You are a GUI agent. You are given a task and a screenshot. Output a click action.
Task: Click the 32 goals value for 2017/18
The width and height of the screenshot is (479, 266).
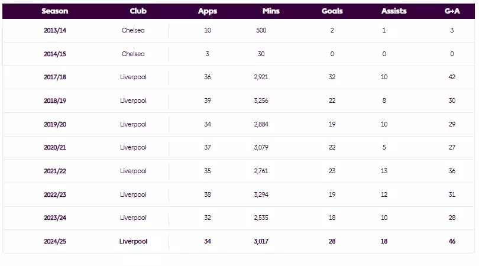[332, 77]
